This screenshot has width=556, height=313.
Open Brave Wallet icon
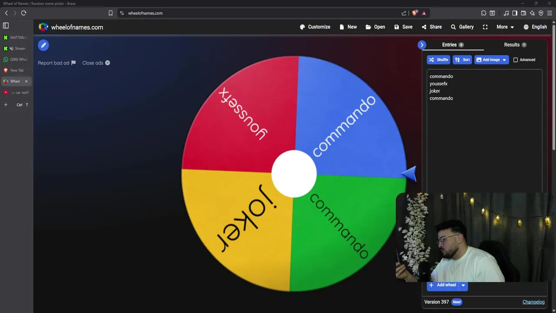click(x=523, y=13)
